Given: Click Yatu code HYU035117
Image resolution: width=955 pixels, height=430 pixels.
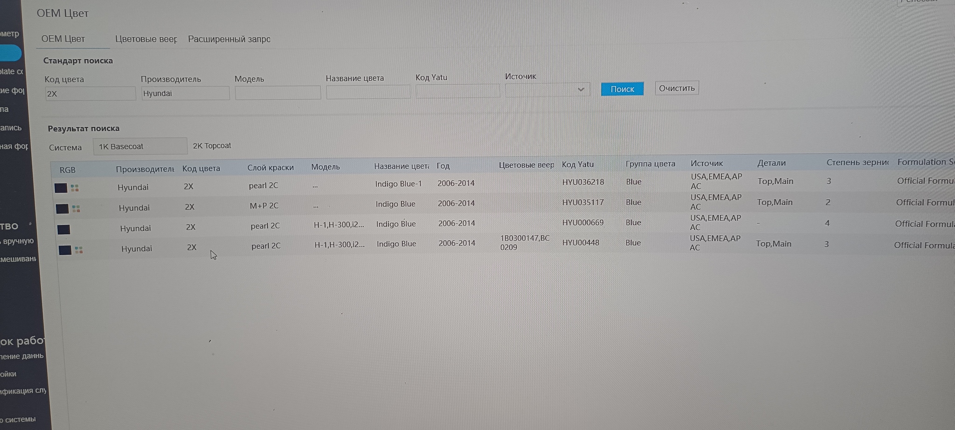Looking at the screenshot, I should click(583, 203).
